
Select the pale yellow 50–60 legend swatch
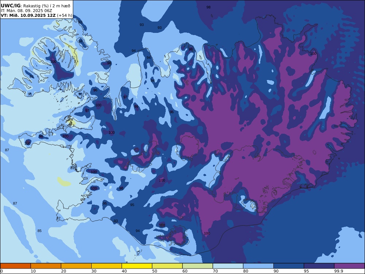pyautogui.click(x=167, y=266)
